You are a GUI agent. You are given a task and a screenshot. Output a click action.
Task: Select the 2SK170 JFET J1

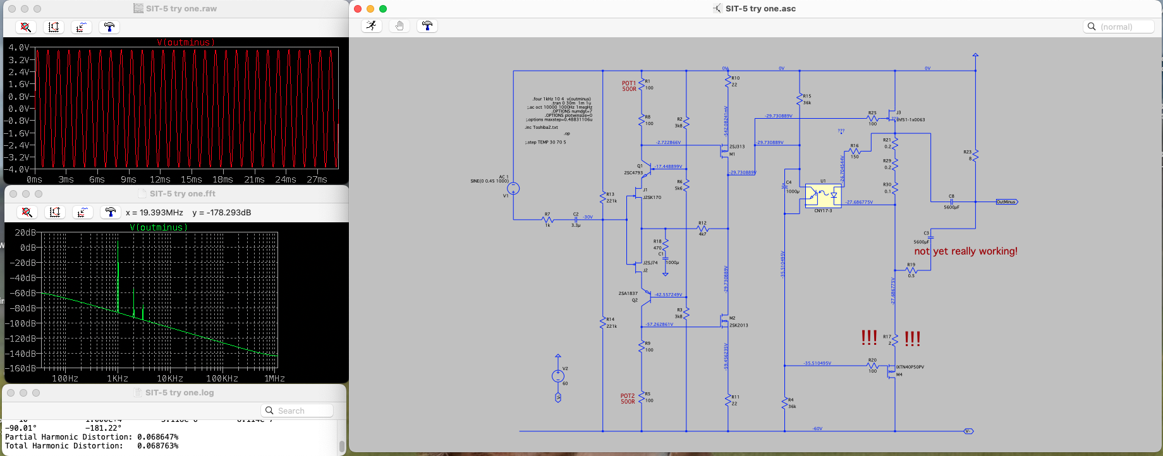638,192
